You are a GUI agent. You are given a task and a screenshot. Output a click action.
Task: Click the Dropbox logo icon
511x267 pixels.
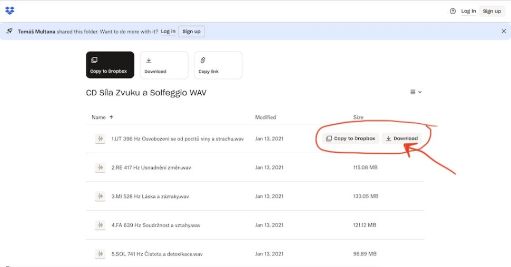pos(9,11)
